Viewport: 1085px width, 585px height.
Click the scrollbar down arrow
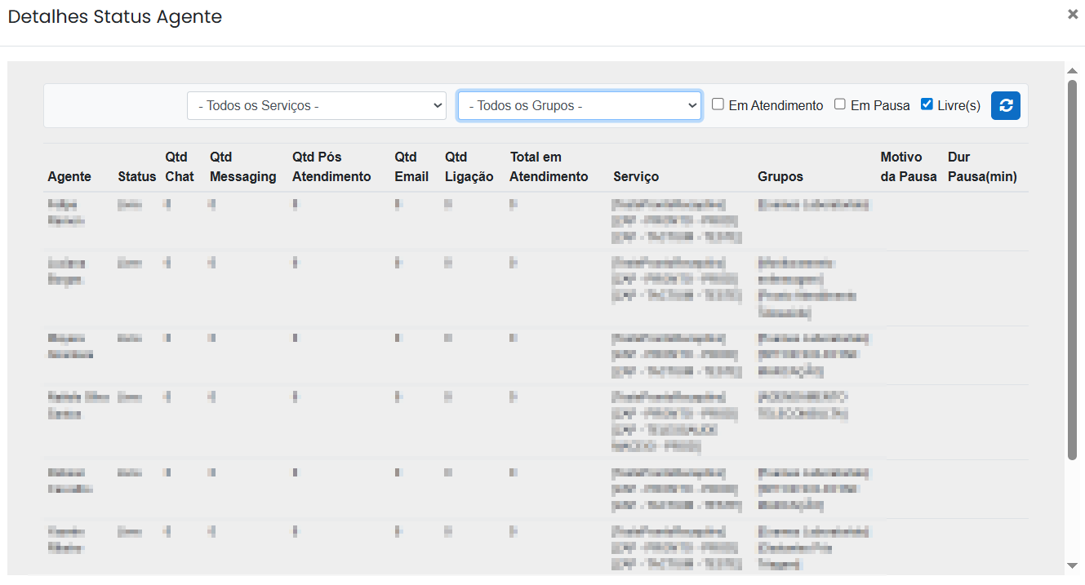[1072, 565]
